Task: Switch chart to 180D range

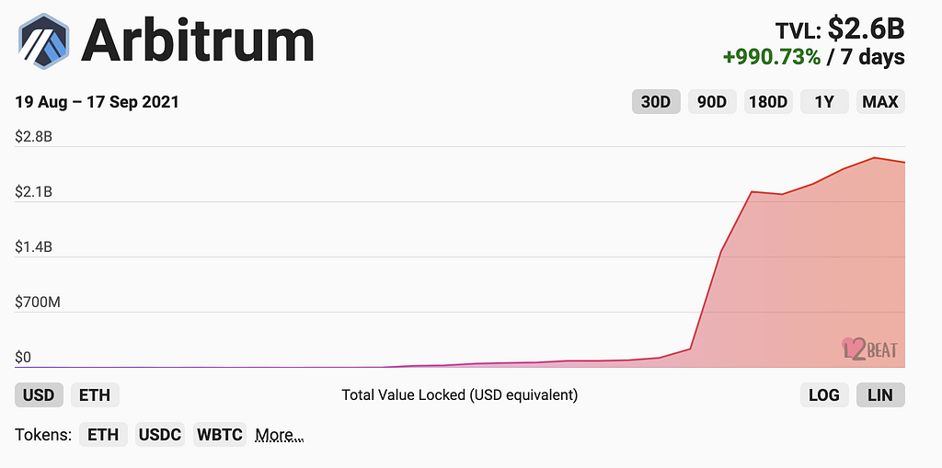Action: [x=768, y=102]
